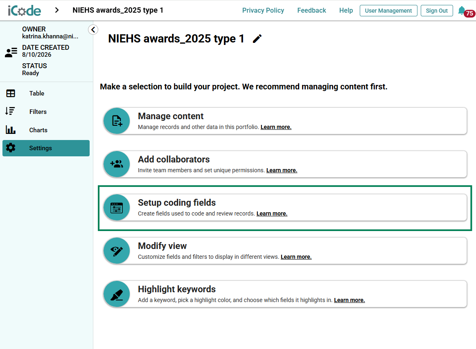Image resolution: width=476 pixels, height=349 pixels.
Task: Click the Highlight keywords marker icon
Action: [x=117, y=294]
